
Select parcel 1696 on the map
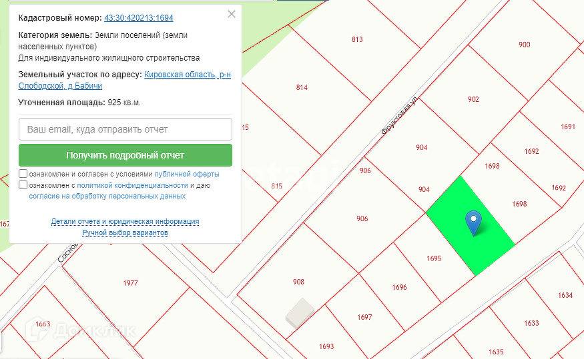tap(399, 287)
